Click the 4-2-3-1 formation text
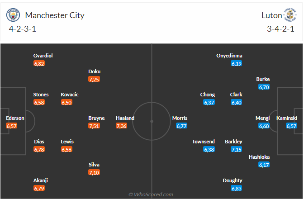The image size is (304, 199). tap(23, 29)
